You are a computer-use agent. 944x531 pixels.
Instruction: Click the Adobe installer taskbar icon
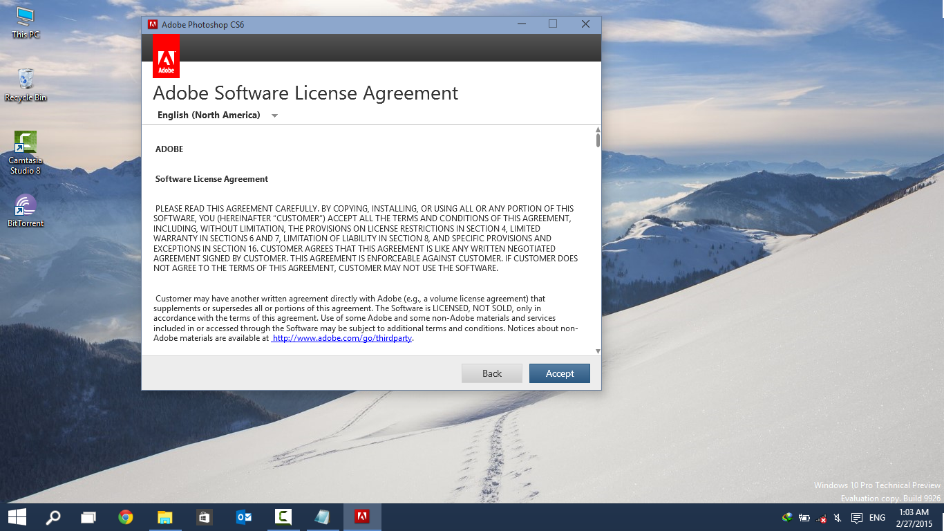pos(361,517)
